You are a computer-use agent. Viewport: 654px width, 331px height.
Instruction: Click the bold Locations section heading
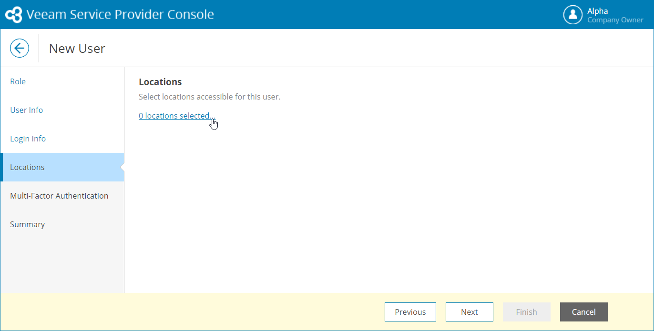pos(160,82)
